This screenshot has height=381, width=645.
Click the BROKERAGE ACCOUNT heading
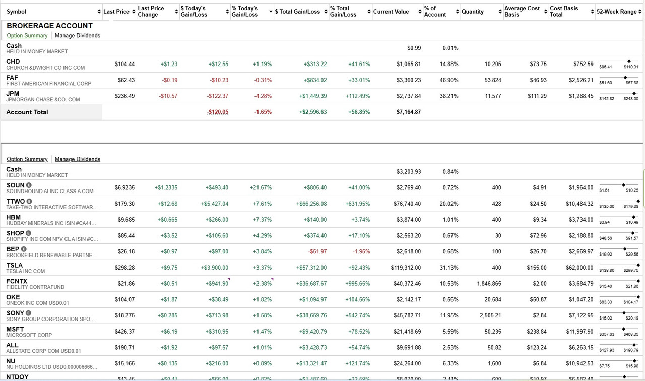pos(49,26)
